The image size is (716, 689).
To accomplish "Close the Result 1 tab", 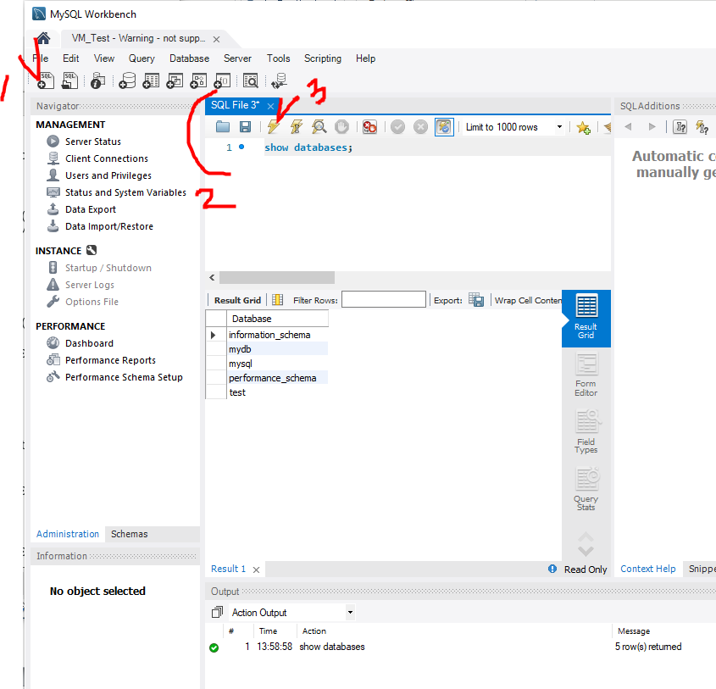I will coord(256,570).
